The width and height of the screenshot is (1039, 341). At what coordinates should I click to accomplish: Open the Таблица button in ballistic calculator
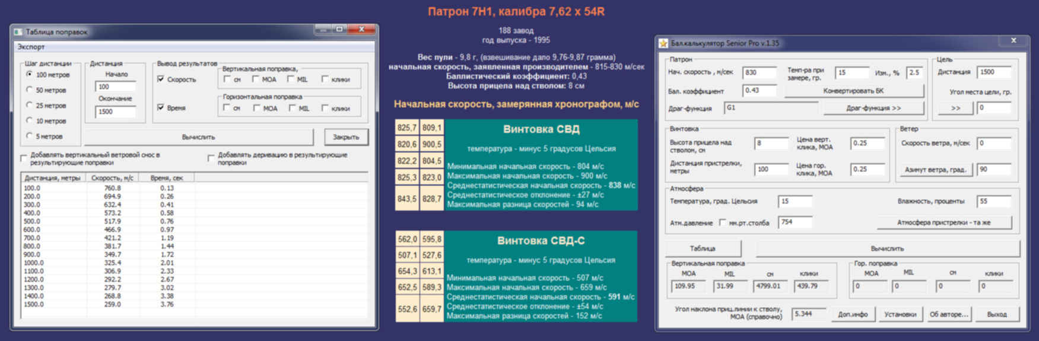703,248
